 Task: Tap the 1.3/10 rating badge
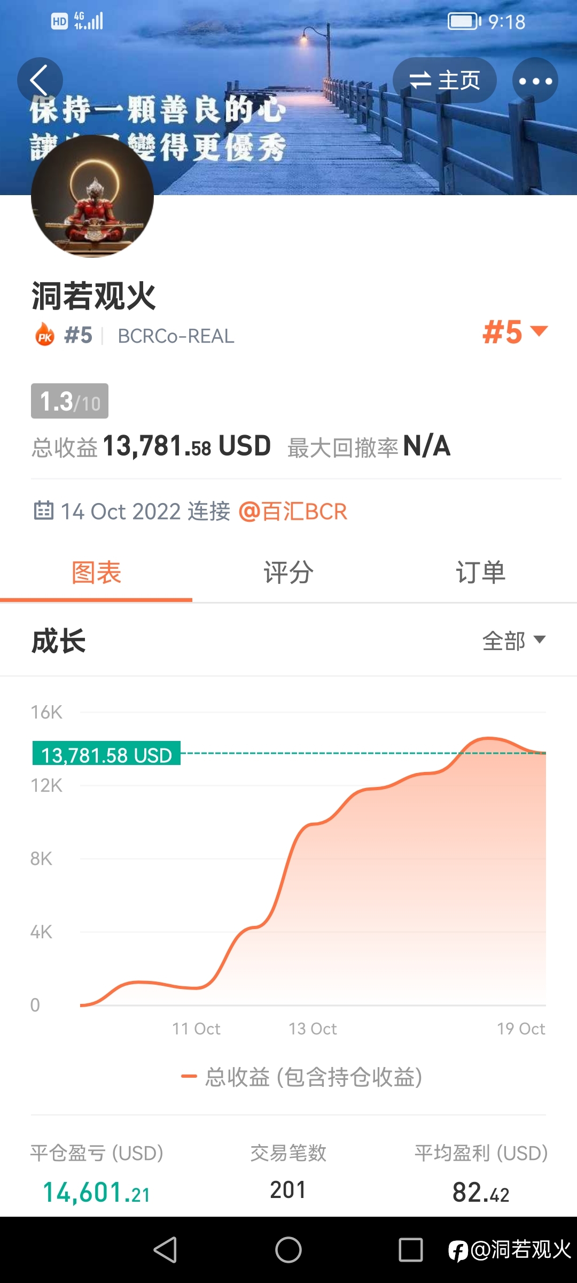(x=69, y=401)
